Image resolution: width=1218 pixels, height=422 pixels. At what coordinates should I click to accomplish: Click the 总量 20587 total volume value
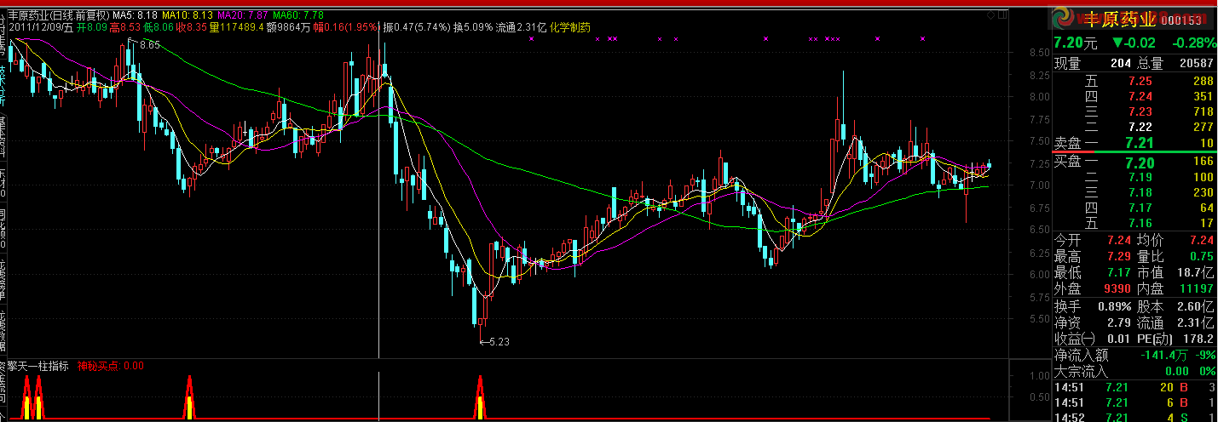click(x=1195, y=64)
